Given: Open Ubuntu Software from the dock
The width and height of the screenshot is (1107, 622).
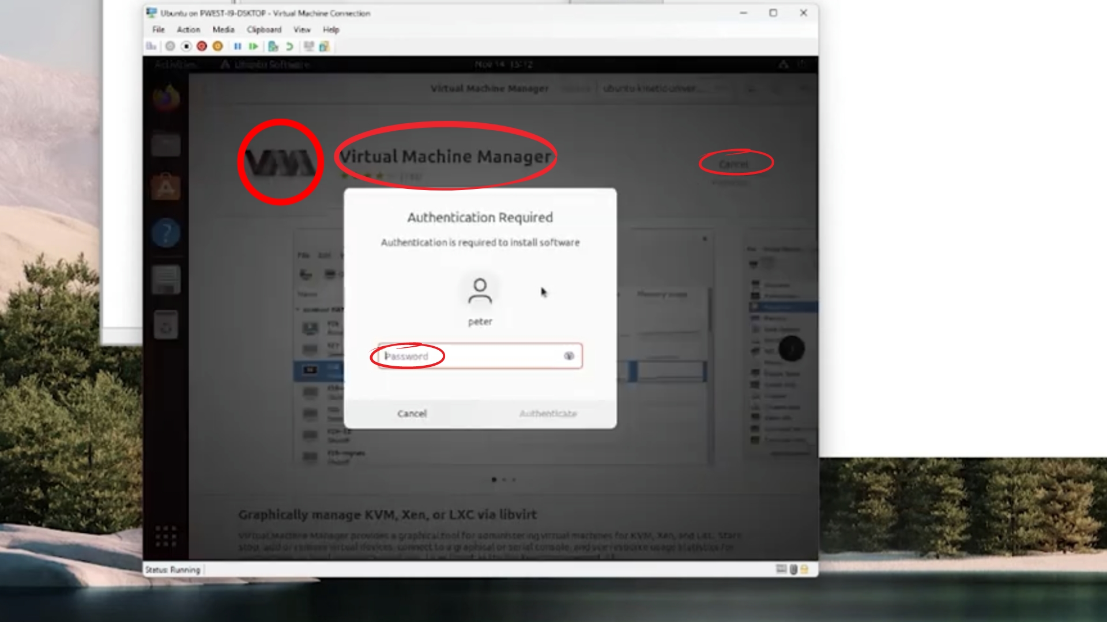Looking at the screenshot, I should tap(166, 187).
